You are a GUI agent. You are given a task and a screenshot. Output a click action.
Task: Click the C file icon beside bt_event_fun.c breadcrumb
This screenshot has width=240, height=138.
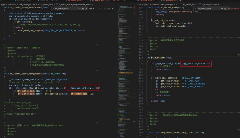(x=39, y=4)
